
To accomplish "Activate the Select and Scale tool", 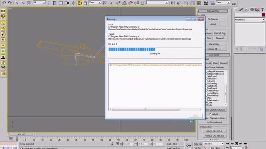I will pos(86,3).
